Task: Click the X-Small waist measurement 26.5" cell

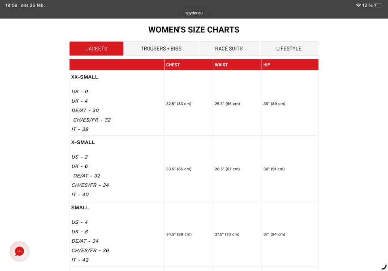Action: [x=227, y=169]
